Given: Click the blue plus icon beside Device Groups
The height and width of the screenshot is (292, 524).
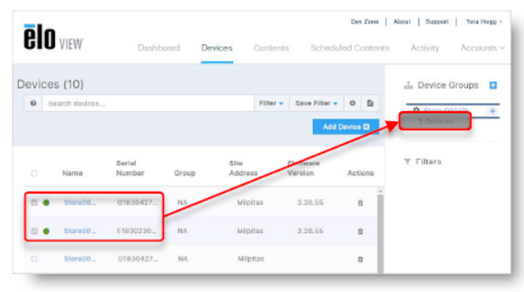Looking at the screenshot, I should pos(493,85).
